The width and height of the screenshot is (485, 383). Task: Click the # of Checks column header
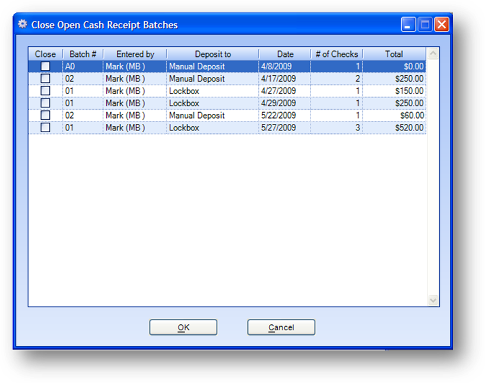pyautogui.click(x=337, y=54)
